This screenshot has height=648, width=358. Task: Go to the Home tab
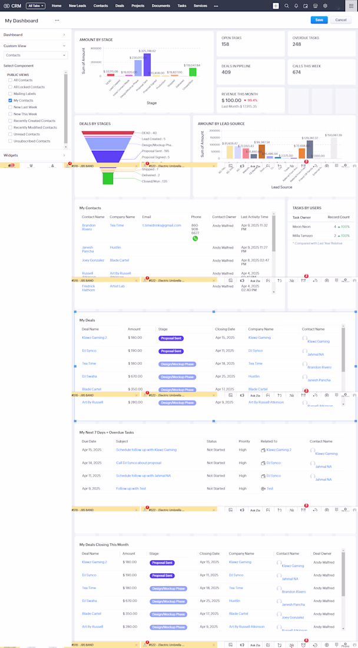point(57,6)
